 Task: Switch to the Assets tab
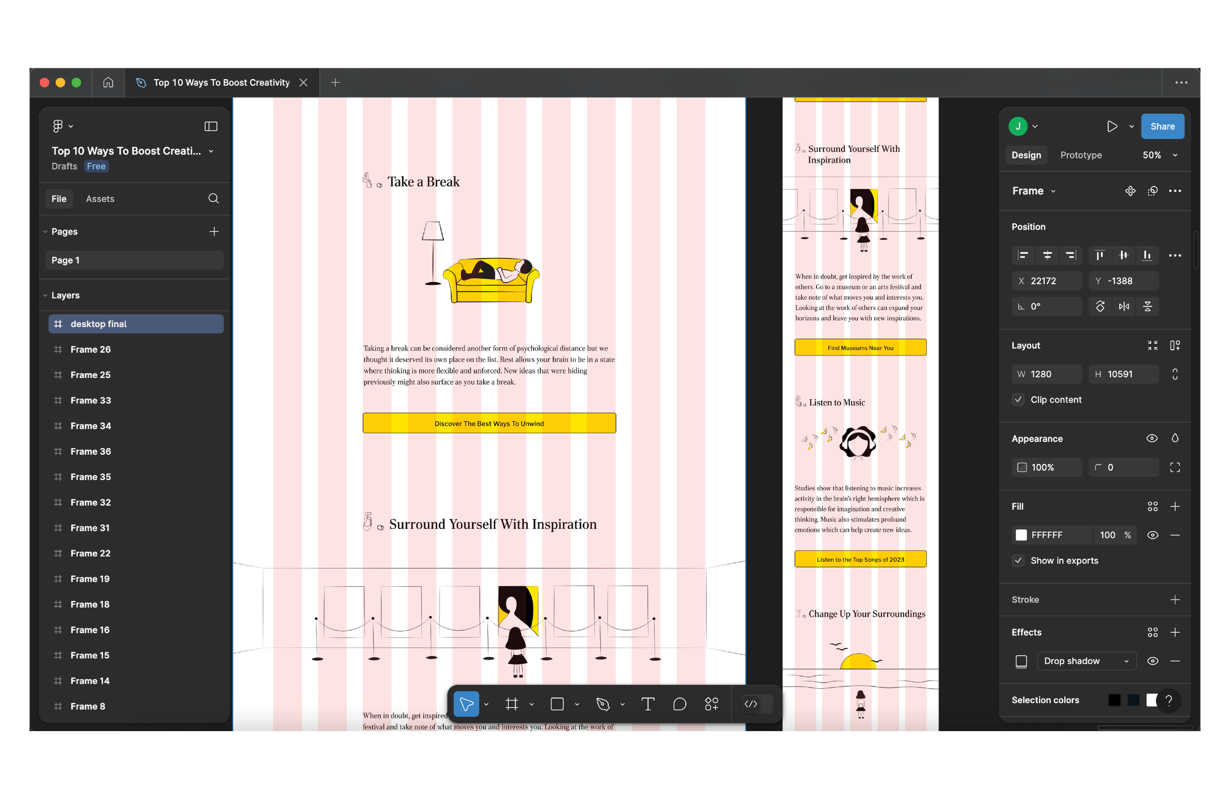[x=100, y=198]
